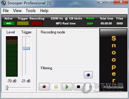Click the vertical Trigger level slider handle
This screenshot has width=129, height=99.
pyautogui.click(x=26, y=48)
